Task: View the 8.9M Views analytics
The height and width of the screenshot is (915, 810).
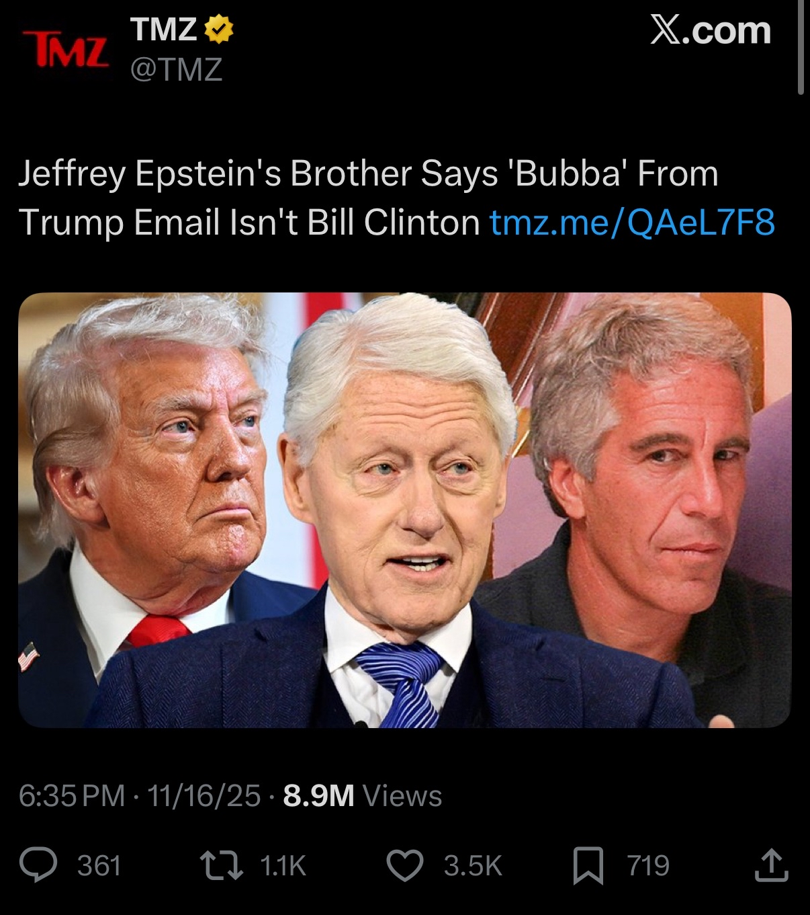Action: tap(363, 796)
